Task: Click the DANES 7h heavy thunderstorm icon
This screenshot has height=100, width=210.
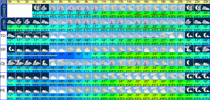Action: pos(70,8)
